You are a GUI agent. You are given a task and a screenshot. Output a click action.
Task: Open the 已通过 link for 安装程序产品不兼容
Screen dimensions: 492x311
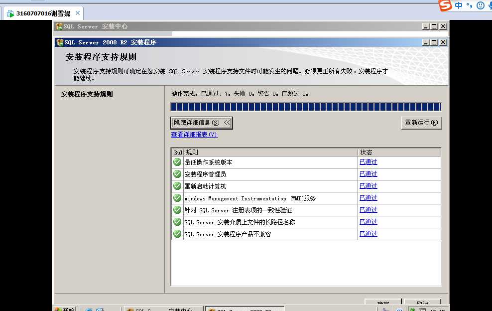pyautogui.click(x=368, y=233)
